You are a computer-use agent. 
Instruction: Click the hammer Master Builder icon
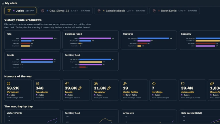tap(125, 84)
